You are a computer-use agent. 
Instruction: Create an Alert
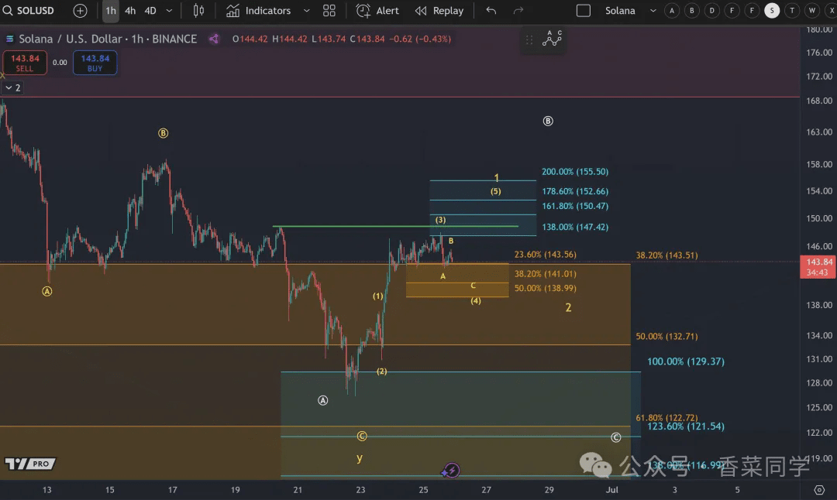[x=377, y=11]
